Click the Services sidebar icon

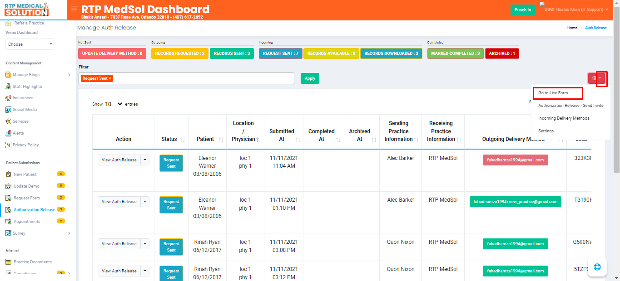pyautogui.click(x=8, y=121)
